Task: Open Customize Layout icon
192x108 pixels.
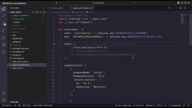Action: pos(189,3)
